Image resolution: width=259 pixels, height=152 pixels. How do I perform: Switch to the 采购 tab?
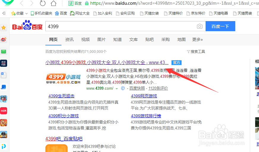click(166, 39)
